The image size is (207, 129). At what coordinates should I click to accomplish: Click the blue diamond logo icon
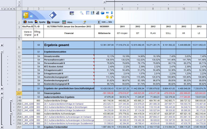coord(53,15)
